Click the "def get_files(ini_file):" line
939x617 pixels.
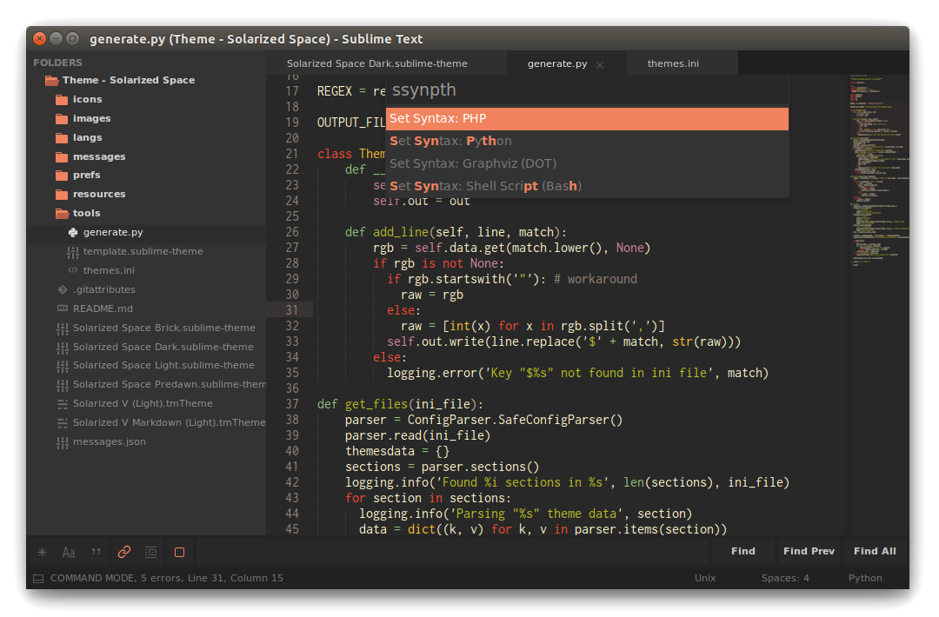[x=400, y=405]
